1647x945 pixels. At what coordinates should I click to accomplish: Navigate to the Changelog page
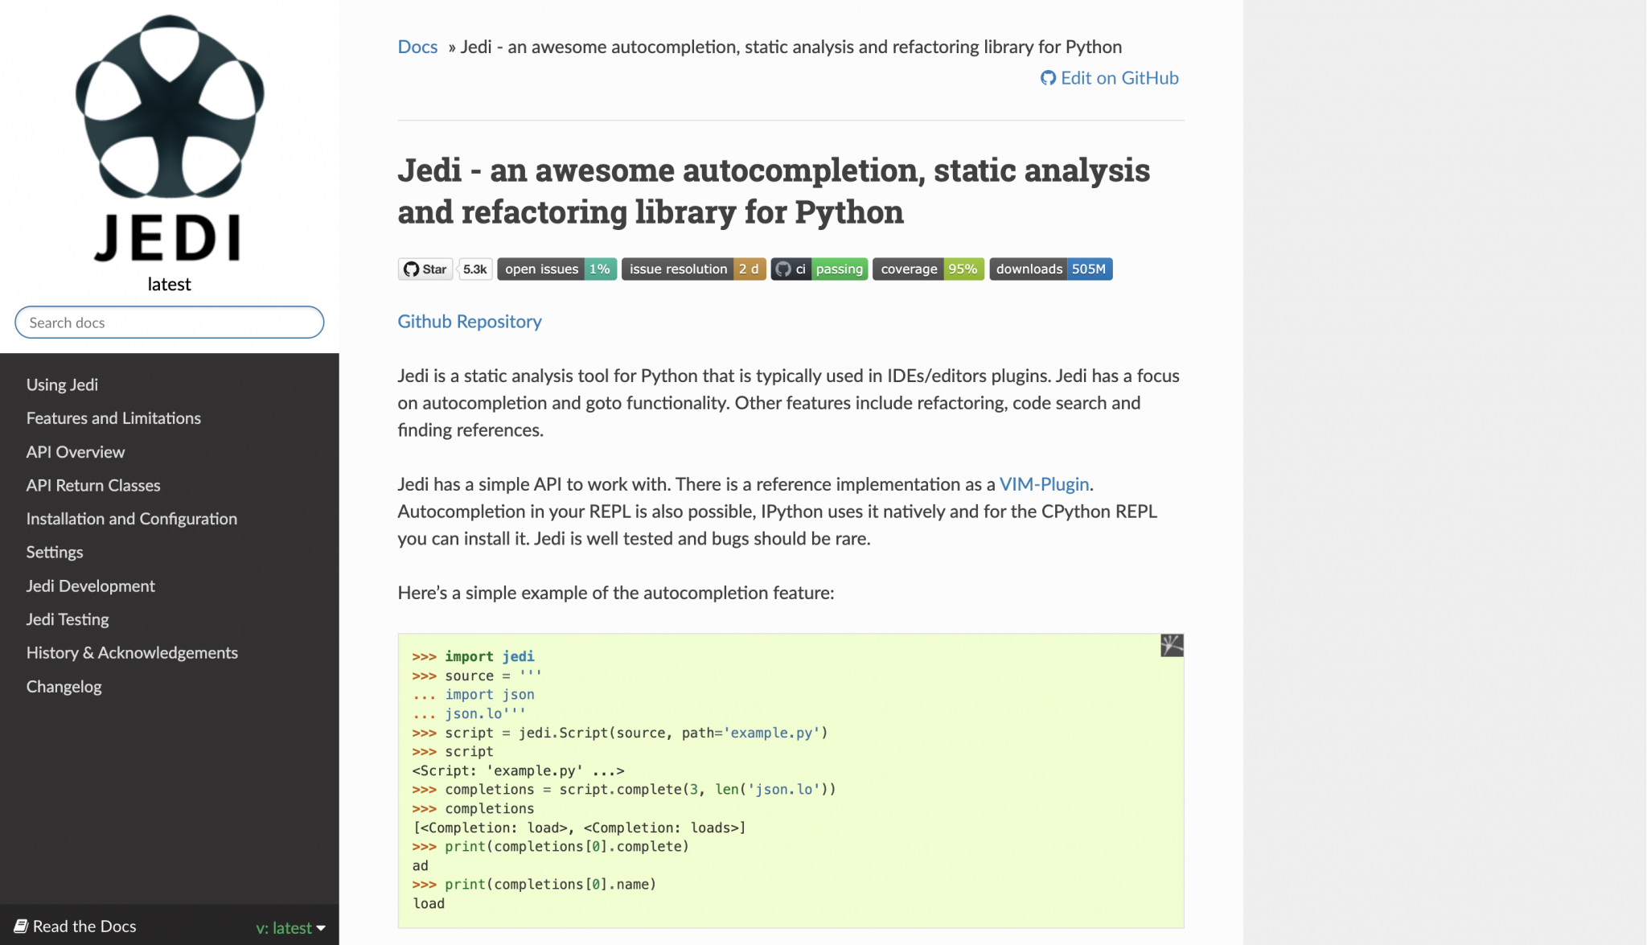point(64,687)
